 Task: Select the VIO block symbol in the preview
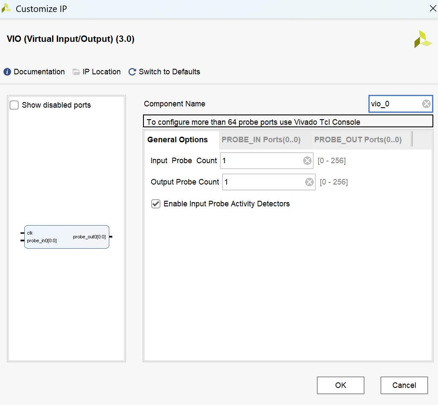click(x=67, y=237)
